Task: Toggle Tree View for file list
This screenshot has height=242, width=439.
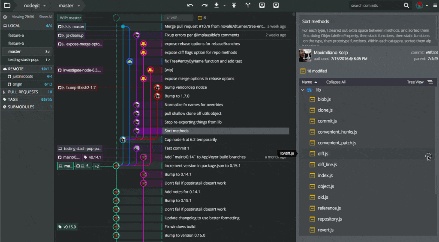Action: coord(415,82)
